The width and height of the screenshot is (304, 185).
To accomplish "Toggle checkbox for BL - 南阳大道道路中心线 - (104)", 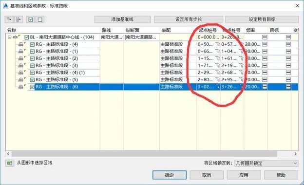I will click(27, 37).
